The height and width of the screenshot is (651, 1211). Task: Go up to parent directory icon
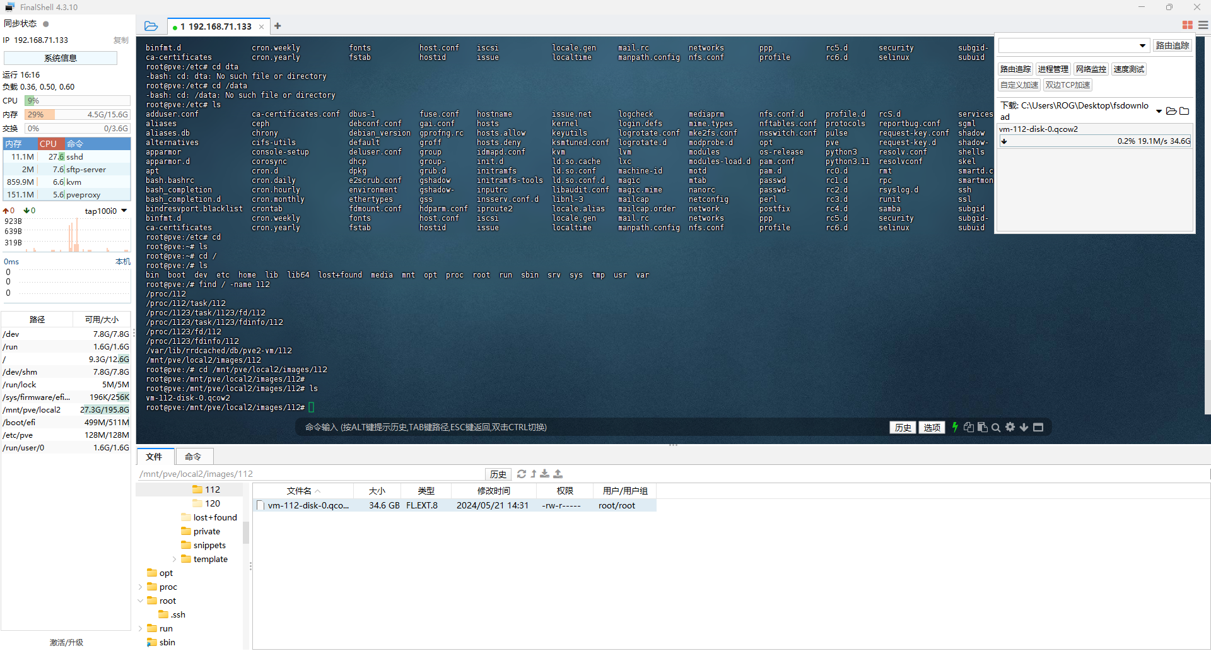coord(534,474)
